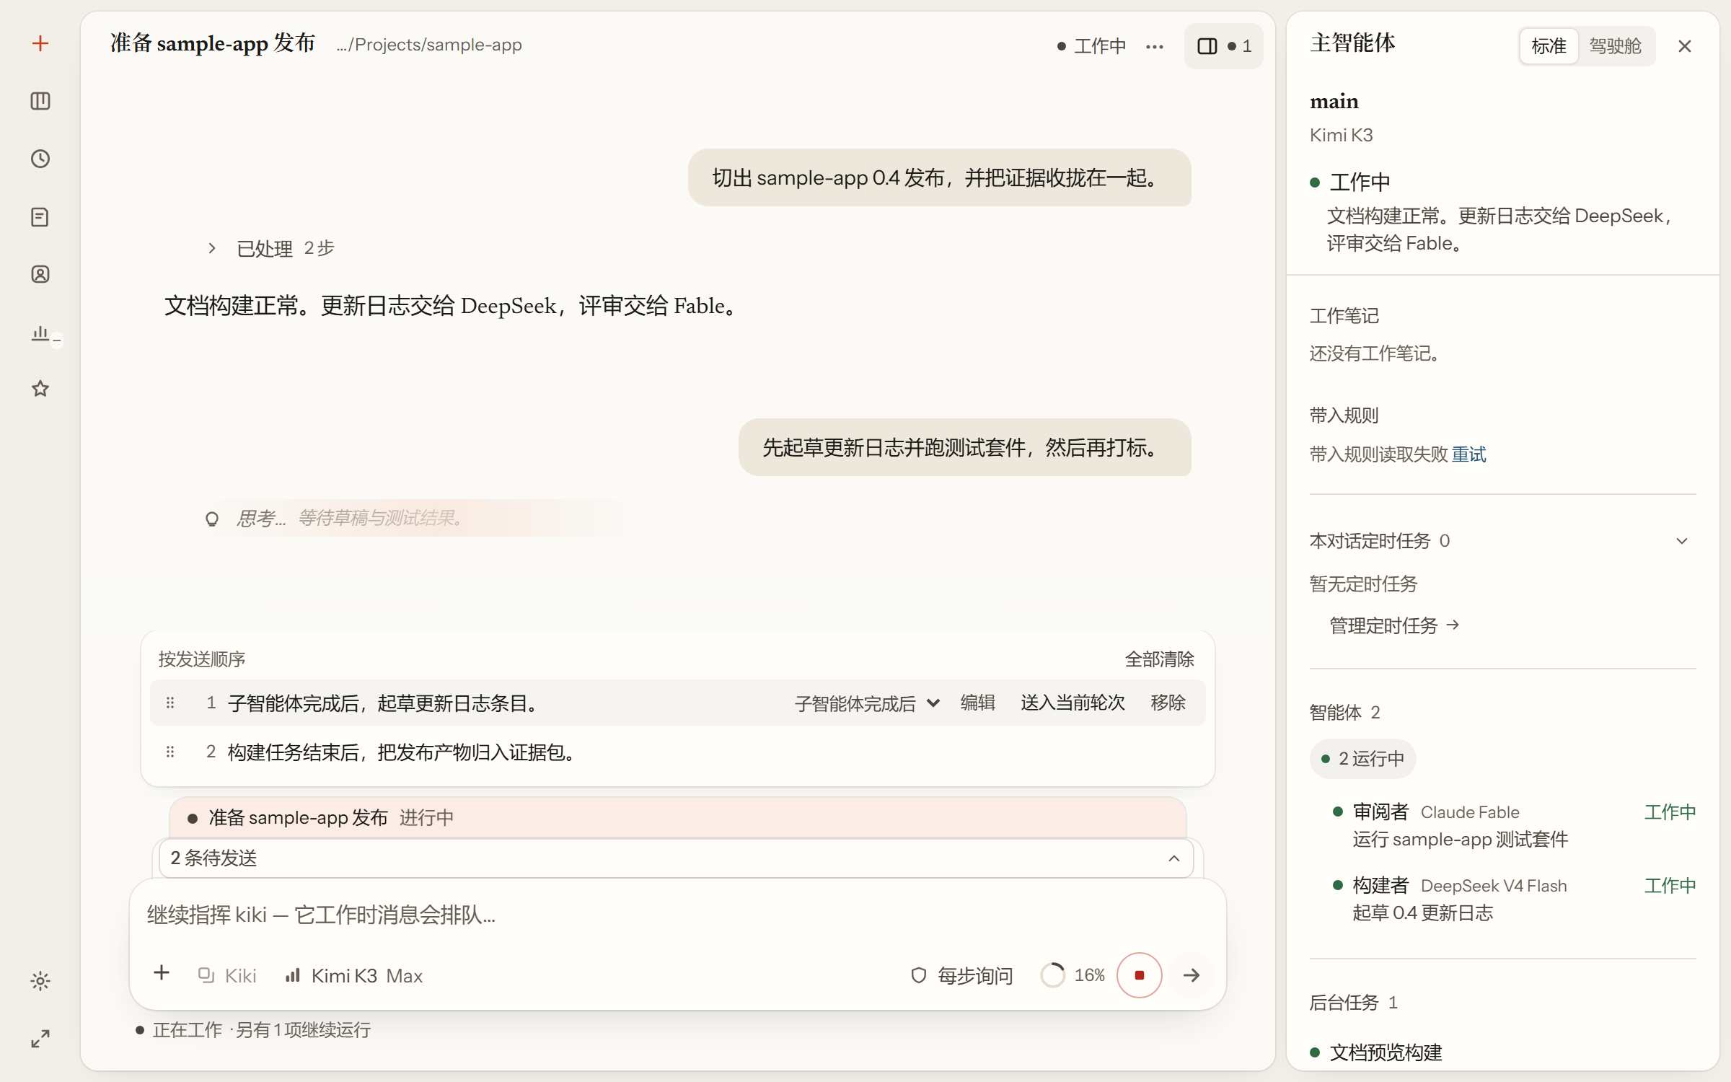Viewport: 1731px width, 1082px height.
Task: Collapse the 2条待发送 queue
Action: [676, 858]
